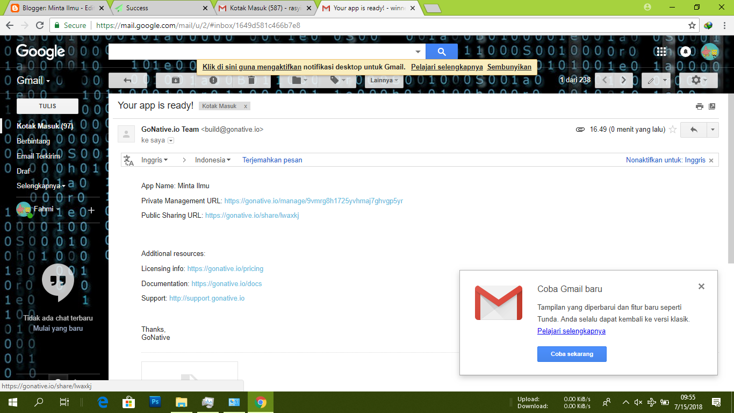The height and width of the screenshot is (413, 734).
Task: Open the gonative.io/docs link
Action: click(x=227, y=283)
